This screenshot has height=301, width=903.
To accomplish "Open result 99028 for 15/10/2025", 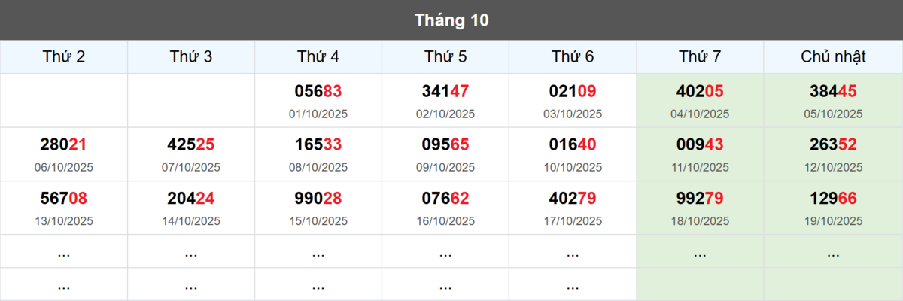I will click(318, 199).
